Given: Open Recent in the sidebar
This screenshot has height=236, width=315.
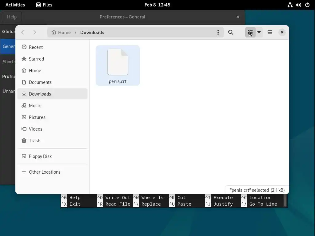Looking at the screenshot, I should pos(52,47).
